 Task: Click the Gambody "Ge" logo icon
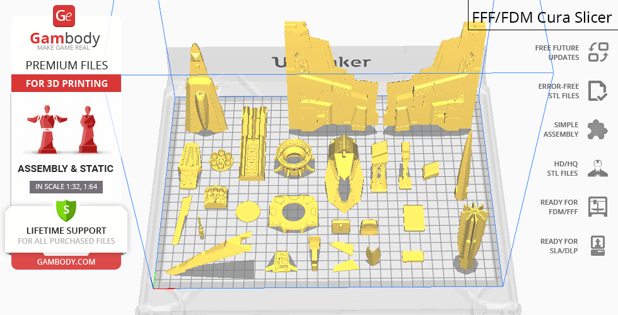pyautogui.click(x=65, y=16)
